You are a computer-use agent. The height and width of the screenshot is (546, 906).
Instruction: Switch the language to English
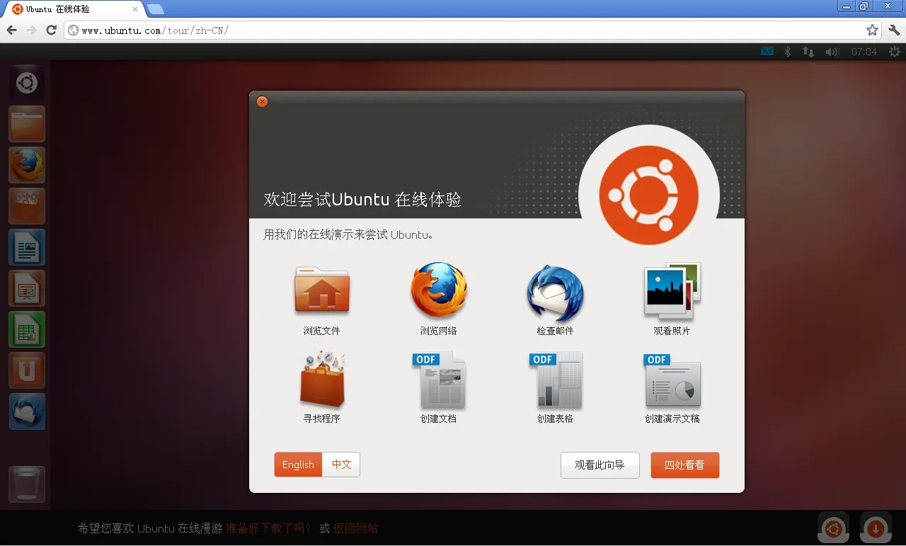tap(297, 465)
